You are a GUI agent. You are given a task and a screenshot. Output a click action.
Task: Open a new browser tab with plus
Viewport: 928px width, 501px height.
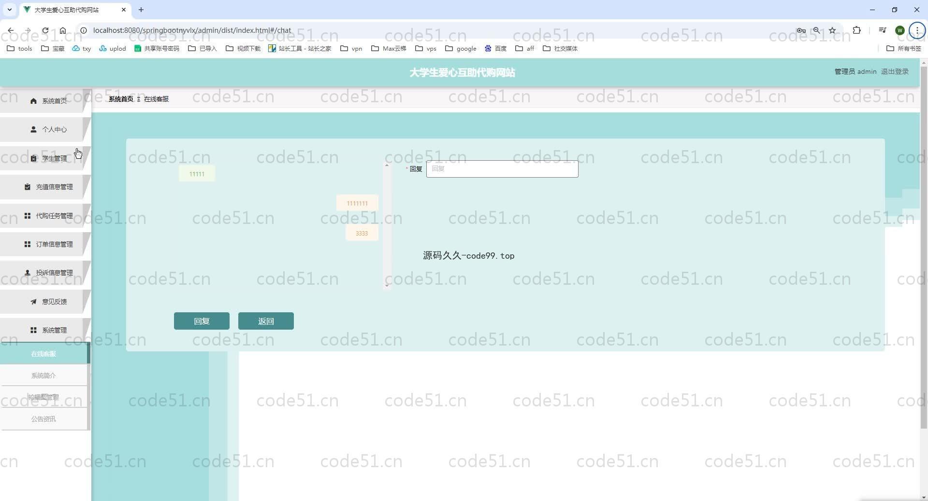coord(141,10)
